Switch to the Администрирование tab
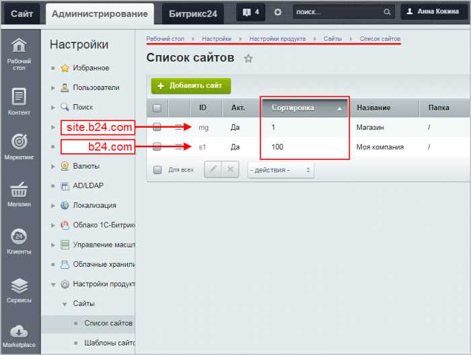The height and width of the screenshot is (355, 471). pos(100,14)
